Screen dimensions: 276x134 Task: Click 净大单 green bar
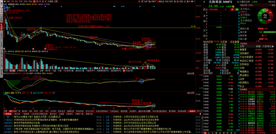tap(270, 32)
